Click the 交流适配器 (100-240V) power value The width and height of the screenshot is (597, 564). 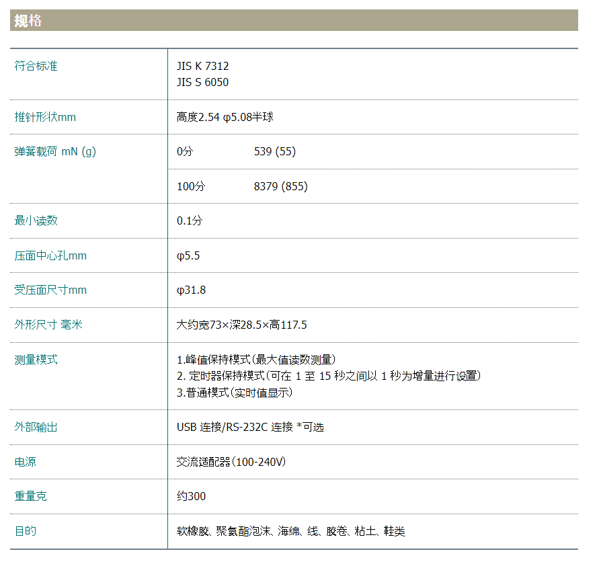(x=231, y=462)
